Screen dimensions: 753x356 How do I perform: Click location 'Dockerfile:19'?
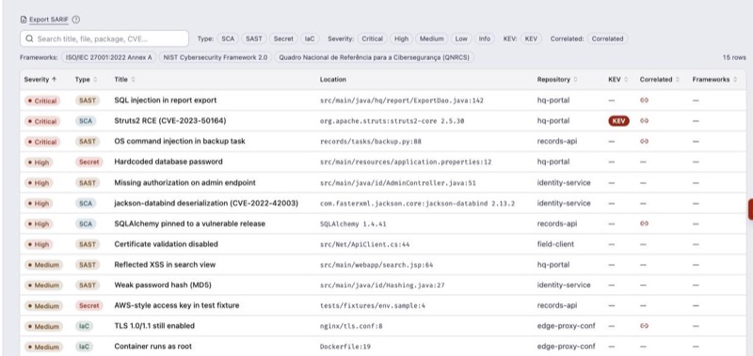[x=345, y=347]
